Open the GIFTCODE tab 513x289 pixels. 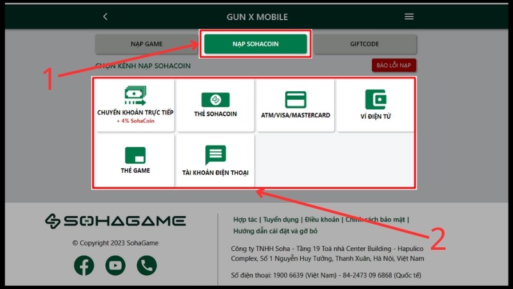(x=365, y=44)
